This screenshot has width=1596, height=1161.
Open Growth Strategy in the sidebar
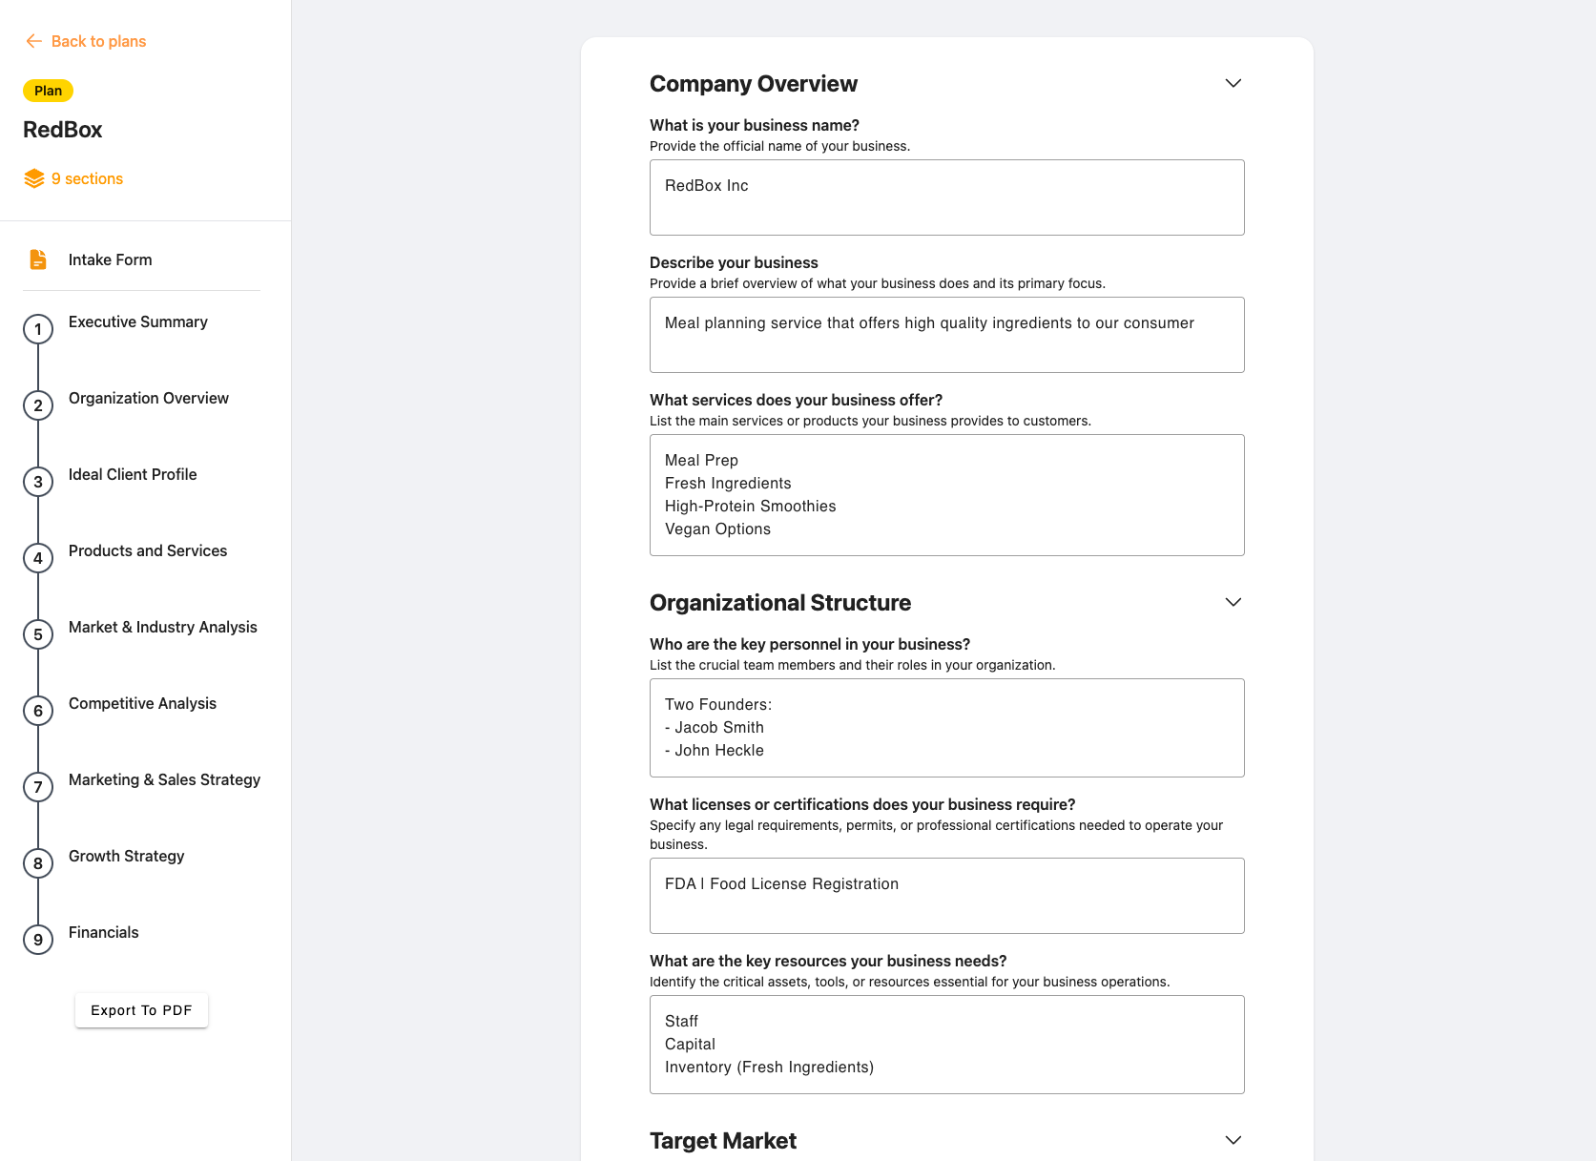pos(126,856)
